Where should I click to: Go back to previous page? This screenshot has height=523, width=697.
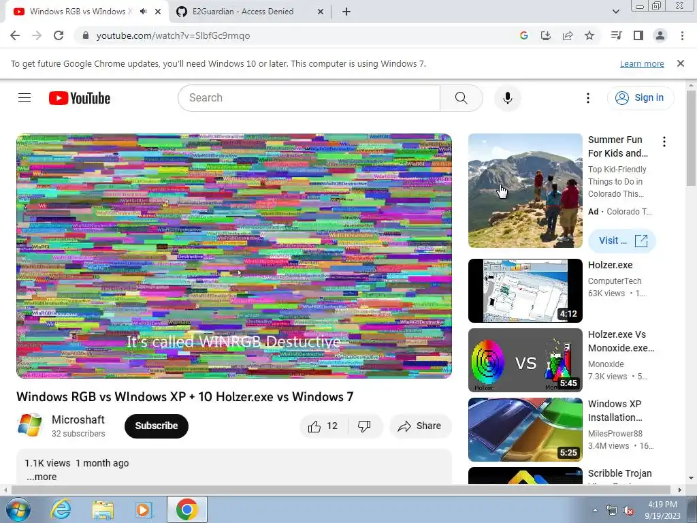(x=15, y=35)
